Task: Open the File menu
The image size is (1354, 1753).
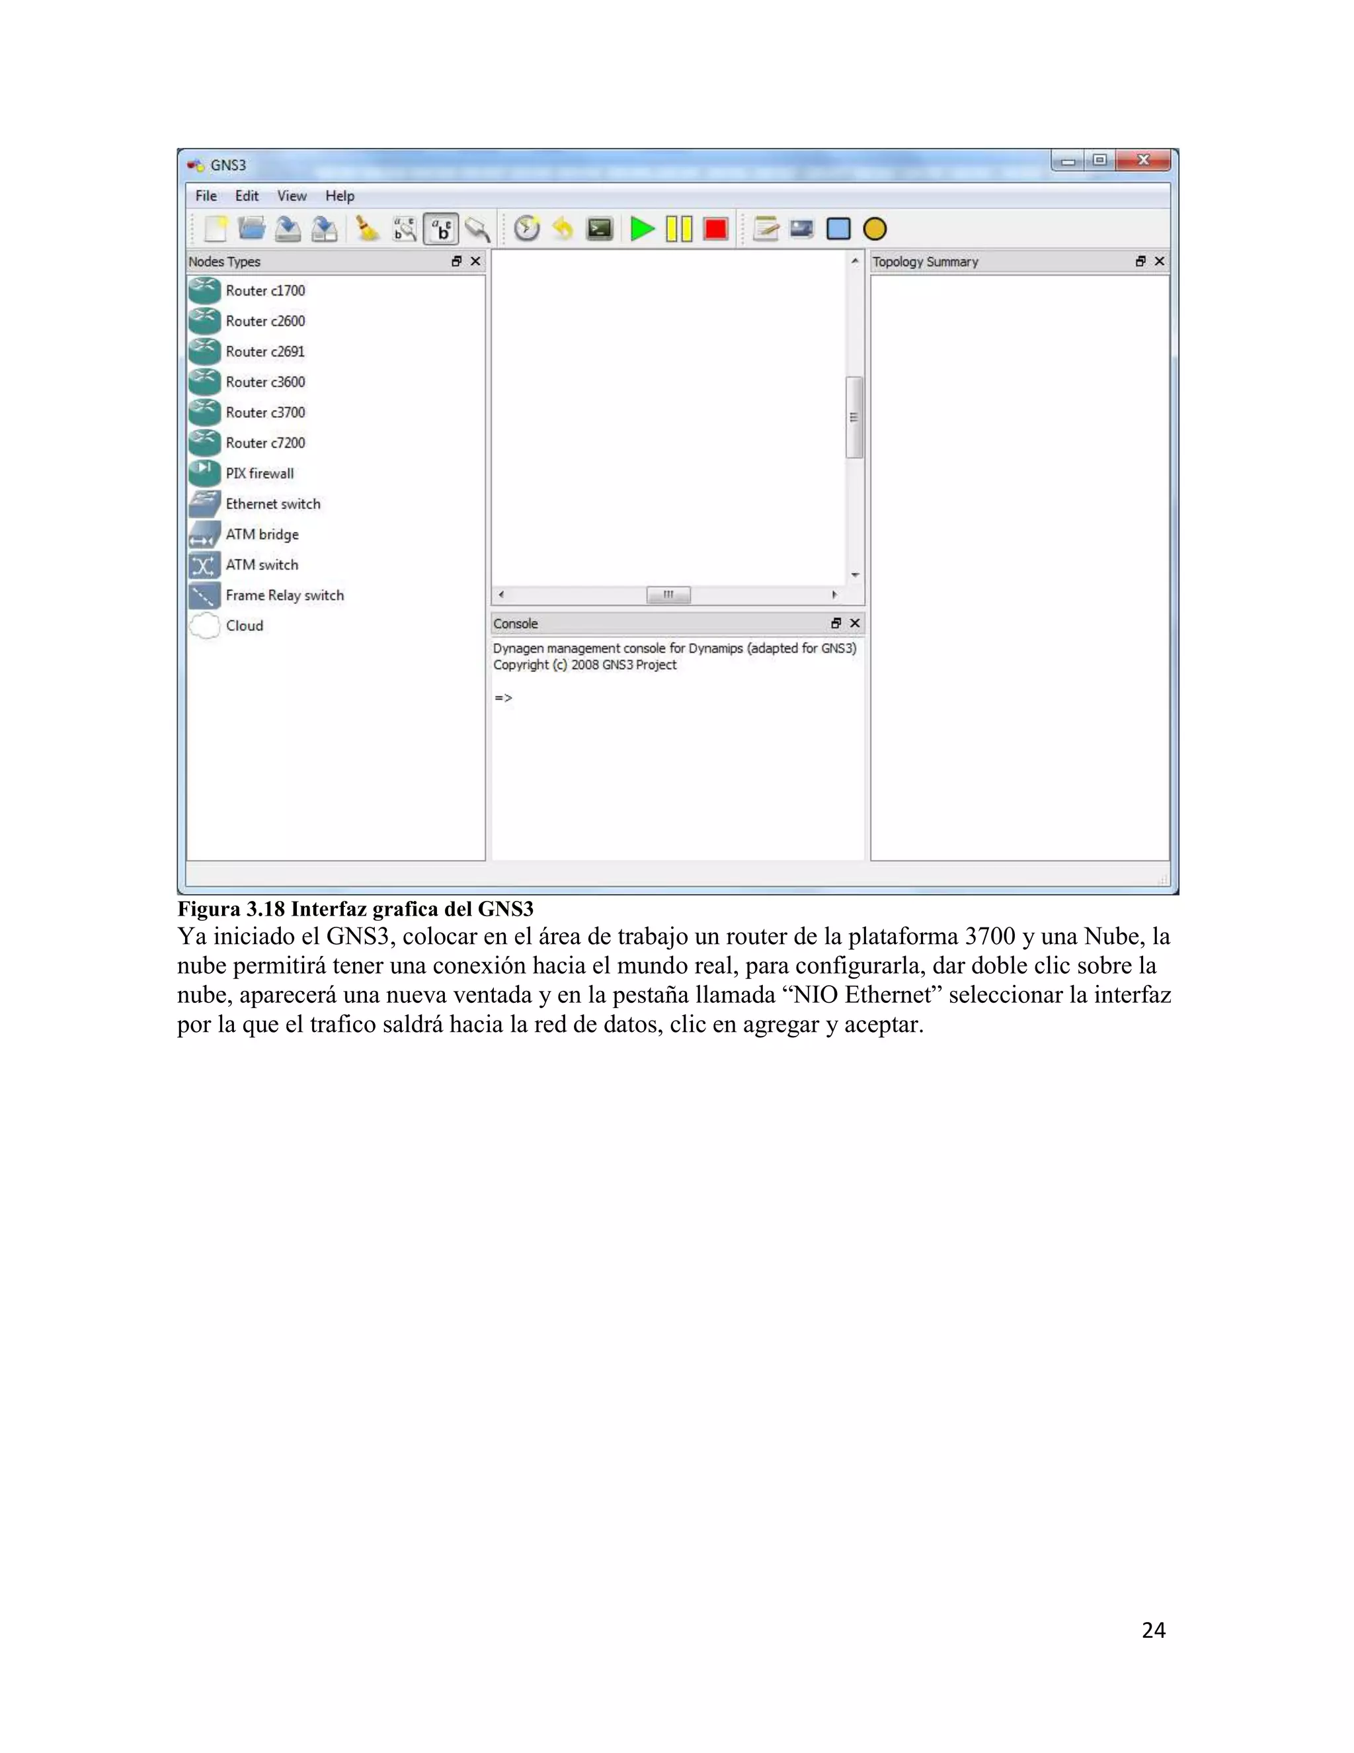Action: click(x=206, y=196)
